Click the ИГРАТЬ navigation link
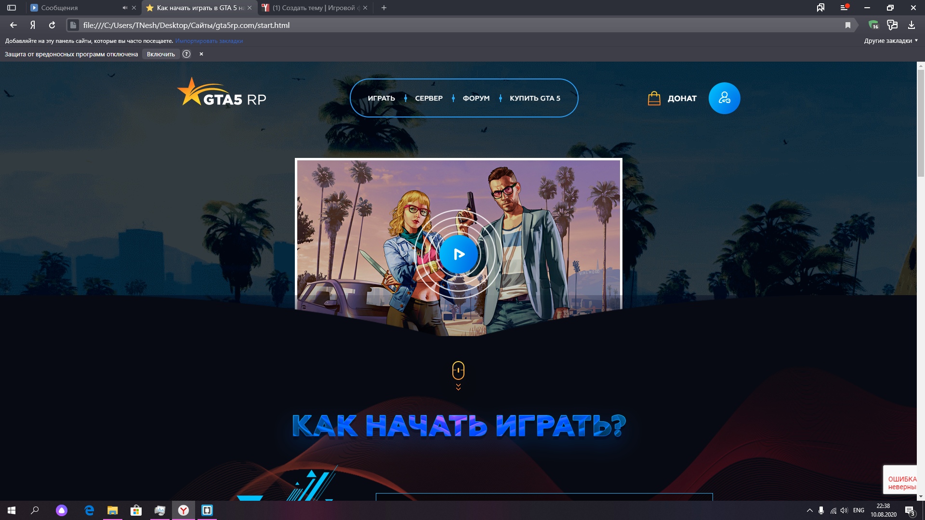 (381, 98)
